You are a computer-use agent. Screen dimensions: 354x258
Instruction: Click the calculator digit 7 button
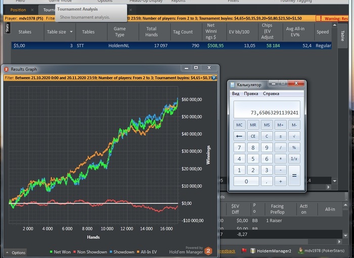239,148
